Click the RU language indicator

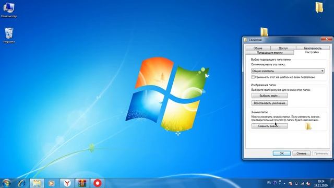coord(269,183)
